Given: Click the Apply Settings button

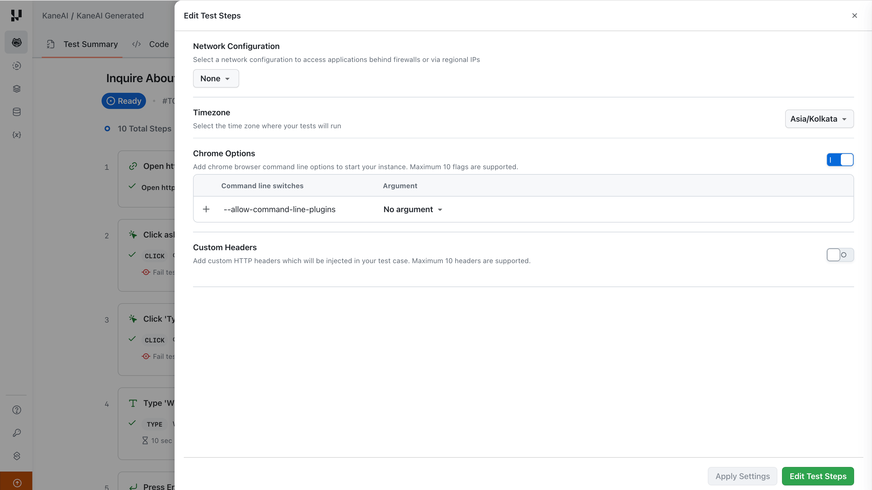Looking at the screenshot, I should [742, 476].
